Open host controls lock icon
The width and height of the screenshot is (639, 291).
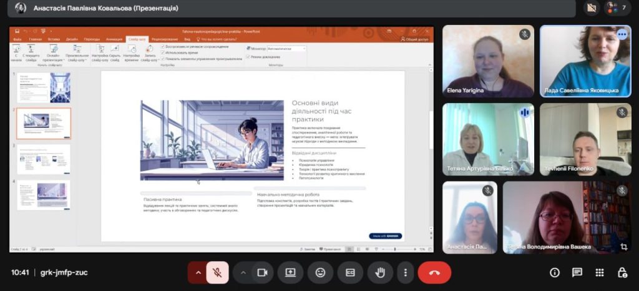coord(622,272)
